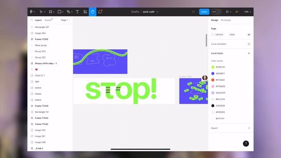
Task: Open Frame tool options dropdown arrow
Action: 54,12
